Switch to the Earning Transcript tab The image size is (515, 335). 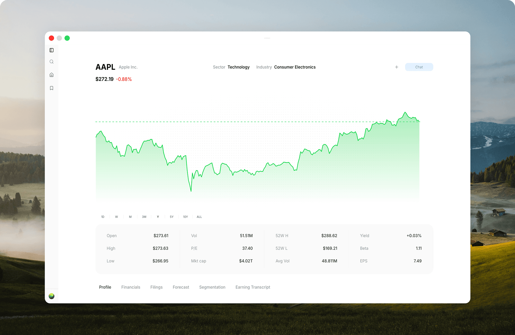coord(253,287)
